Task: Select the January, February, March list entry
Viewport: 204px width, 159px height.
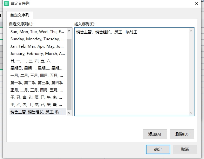Action: (x=38, y=54)
